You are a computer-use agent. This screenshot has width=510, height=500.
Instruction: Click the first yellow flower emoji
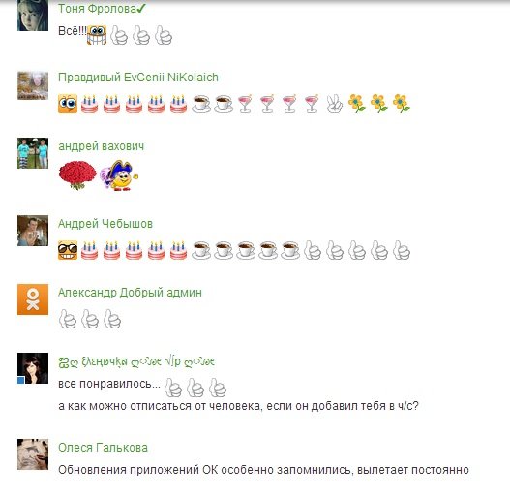pyautogui.click(x=357, y=104)
